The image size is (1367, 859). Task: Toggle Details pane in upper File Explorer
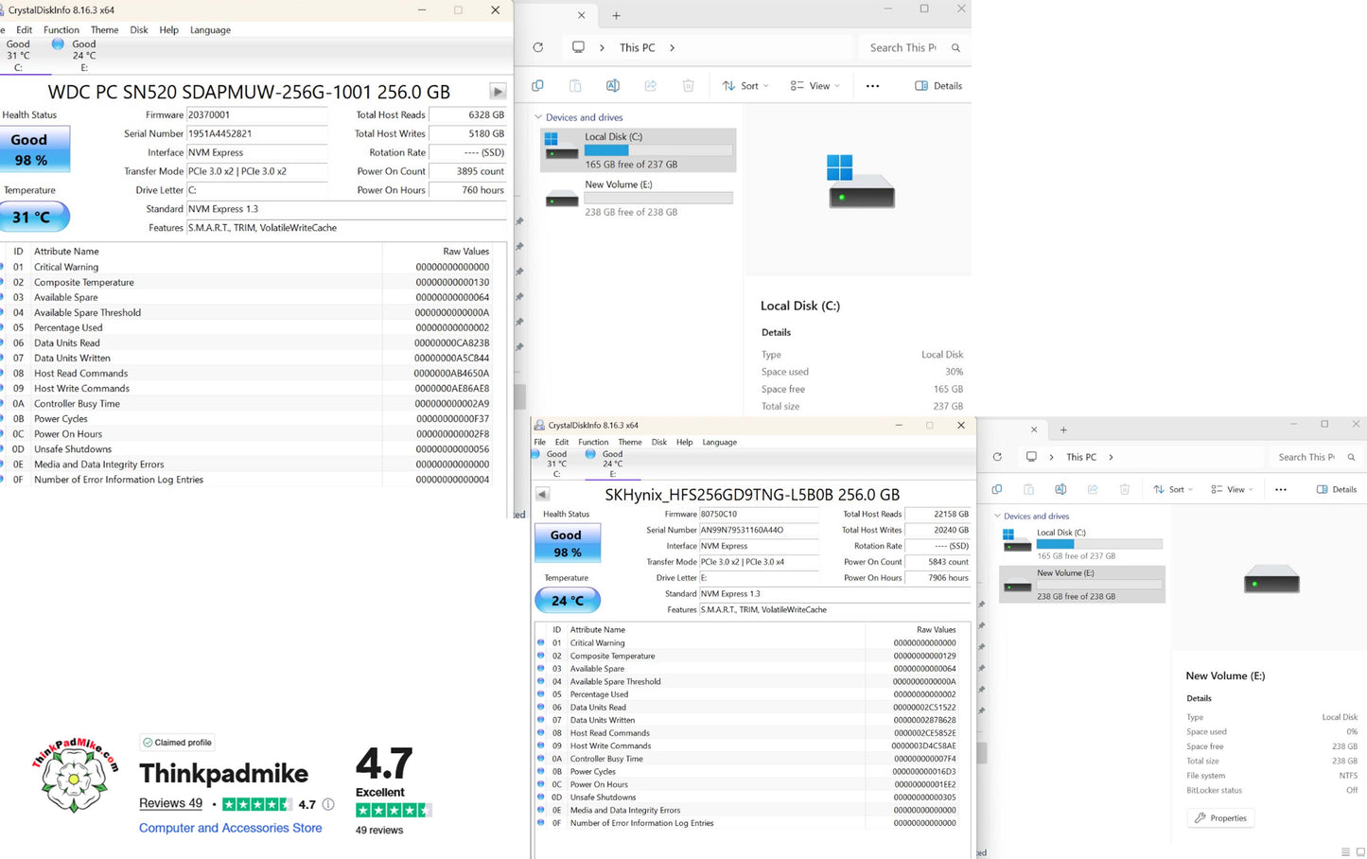(x=938, y=86)
